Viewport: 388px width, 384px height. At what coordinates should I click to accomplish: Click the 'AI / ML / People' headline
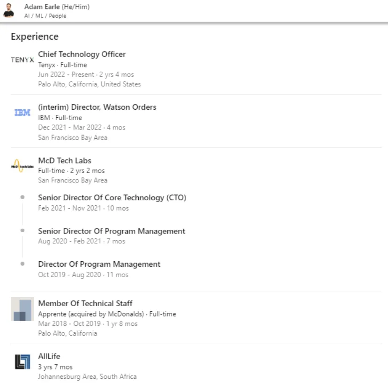click(x=45, y=16)
